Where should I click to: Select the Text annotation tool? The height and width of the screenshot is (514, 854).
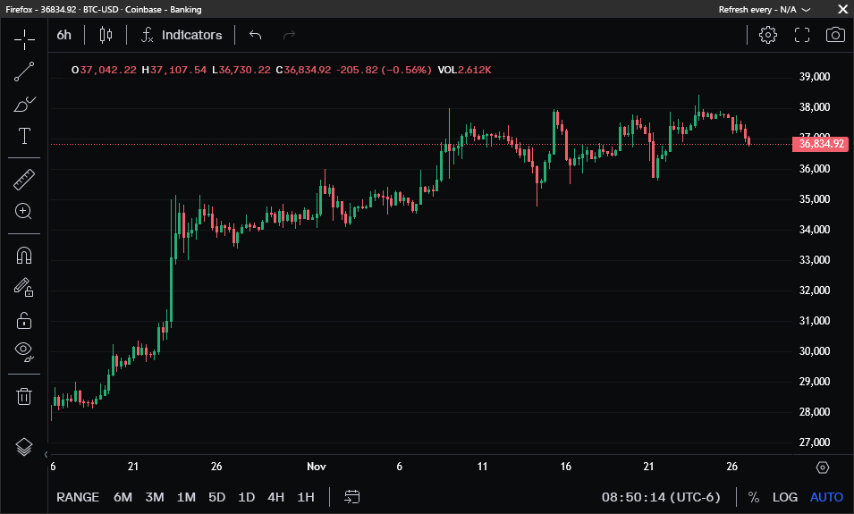pos(24,137)
